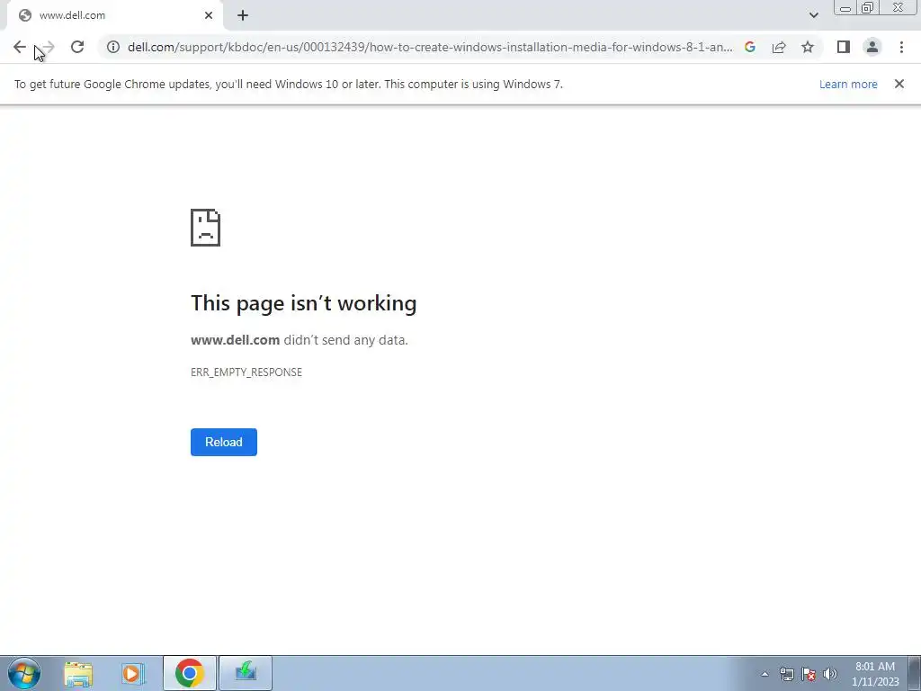
Task: Open Chrome's three-dot menu
Action: click(901, 47)
